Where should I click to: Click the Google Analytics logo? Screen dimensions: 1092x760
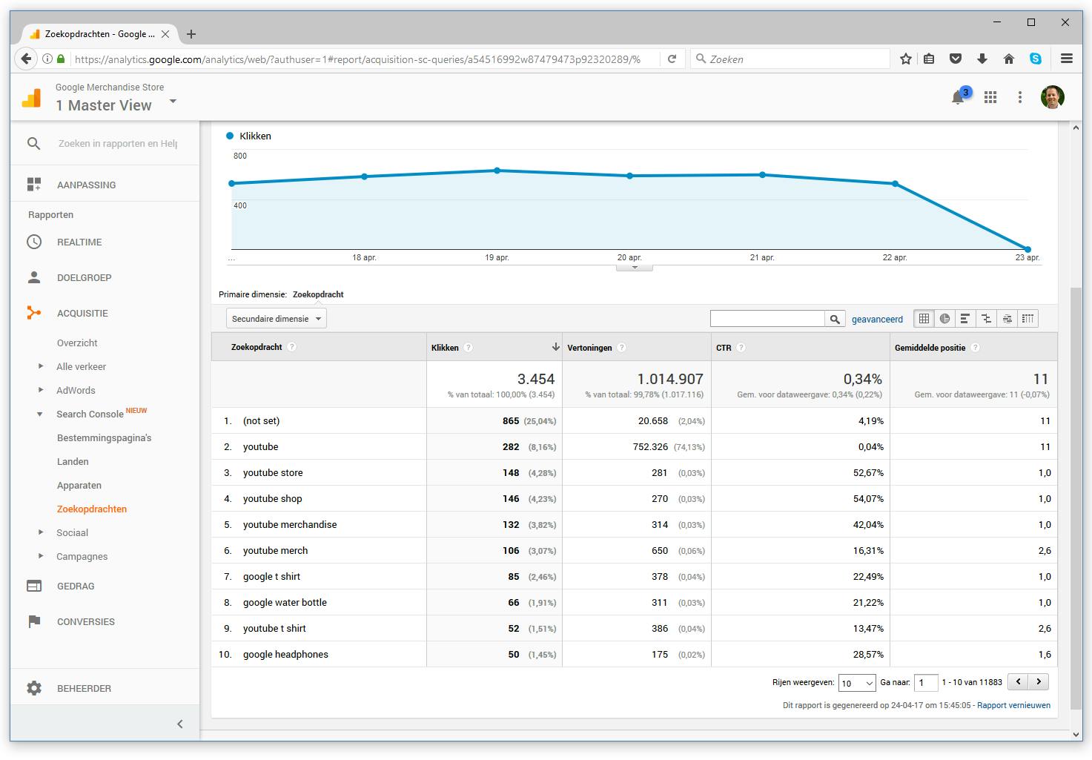32,97
